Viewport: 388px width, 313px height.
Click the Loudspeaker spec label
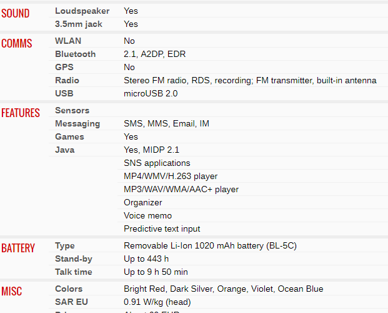[x=82, y=11]
